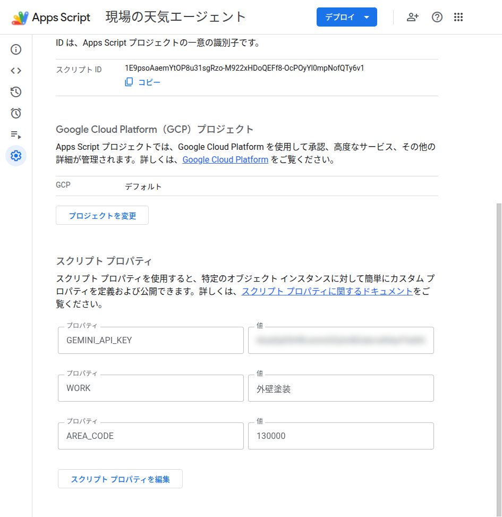The height and width of the screenshot is (517, 502).
Task: Open the Google Cloud Platform link
Action: (x=225, y=159)
